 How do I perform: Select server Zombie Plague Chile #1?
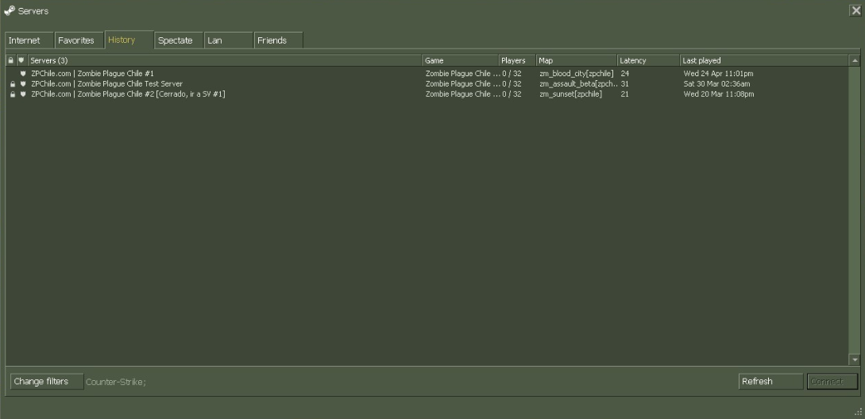tap(427, 73)
